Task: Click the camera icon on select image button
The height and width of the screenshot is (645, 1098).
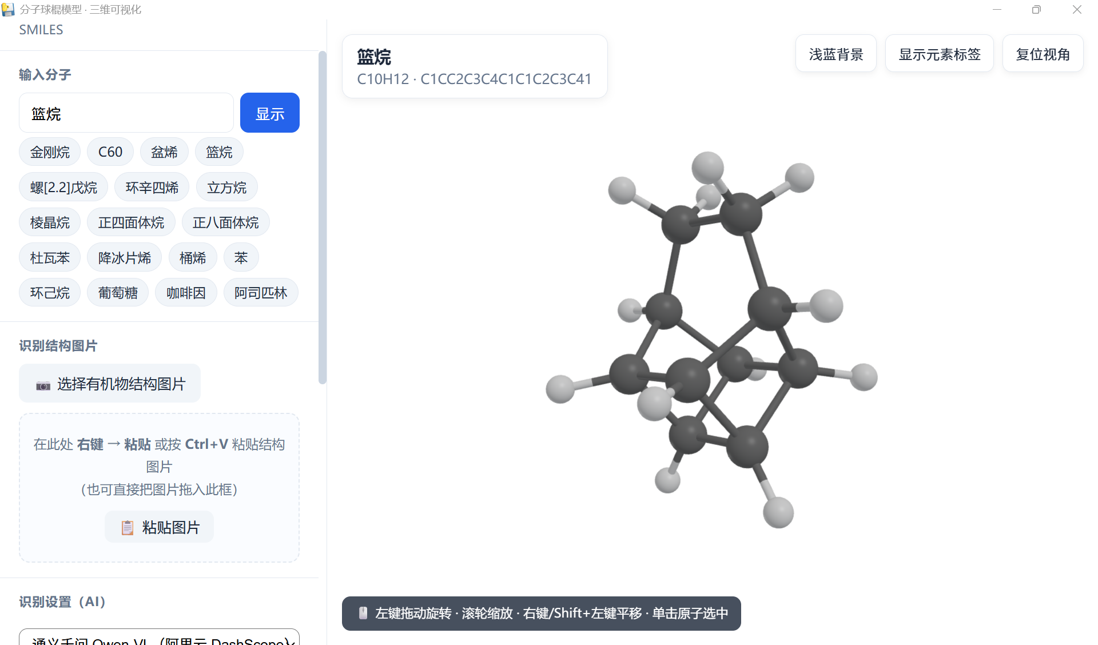Action: 43,385
